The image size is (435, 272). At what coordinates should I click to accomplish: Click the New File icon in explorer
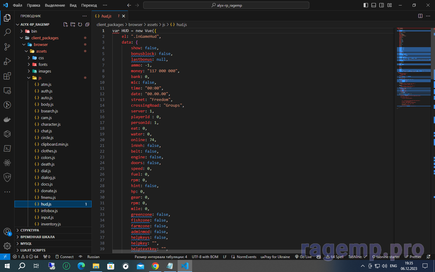66,24
